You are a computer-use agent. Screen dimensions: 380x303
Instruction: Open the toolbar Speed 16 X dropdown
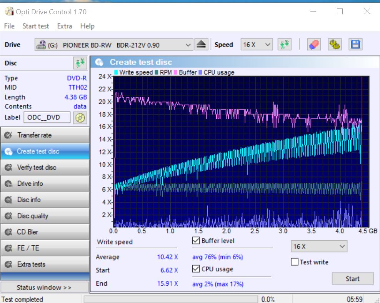pos(257,45)
